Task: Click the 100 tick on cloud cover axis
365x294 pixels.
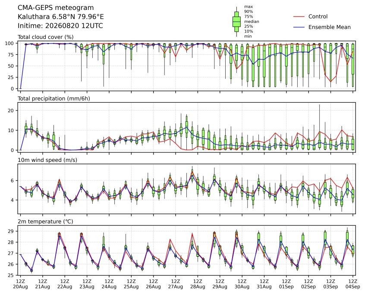Action: coord(10,43)
